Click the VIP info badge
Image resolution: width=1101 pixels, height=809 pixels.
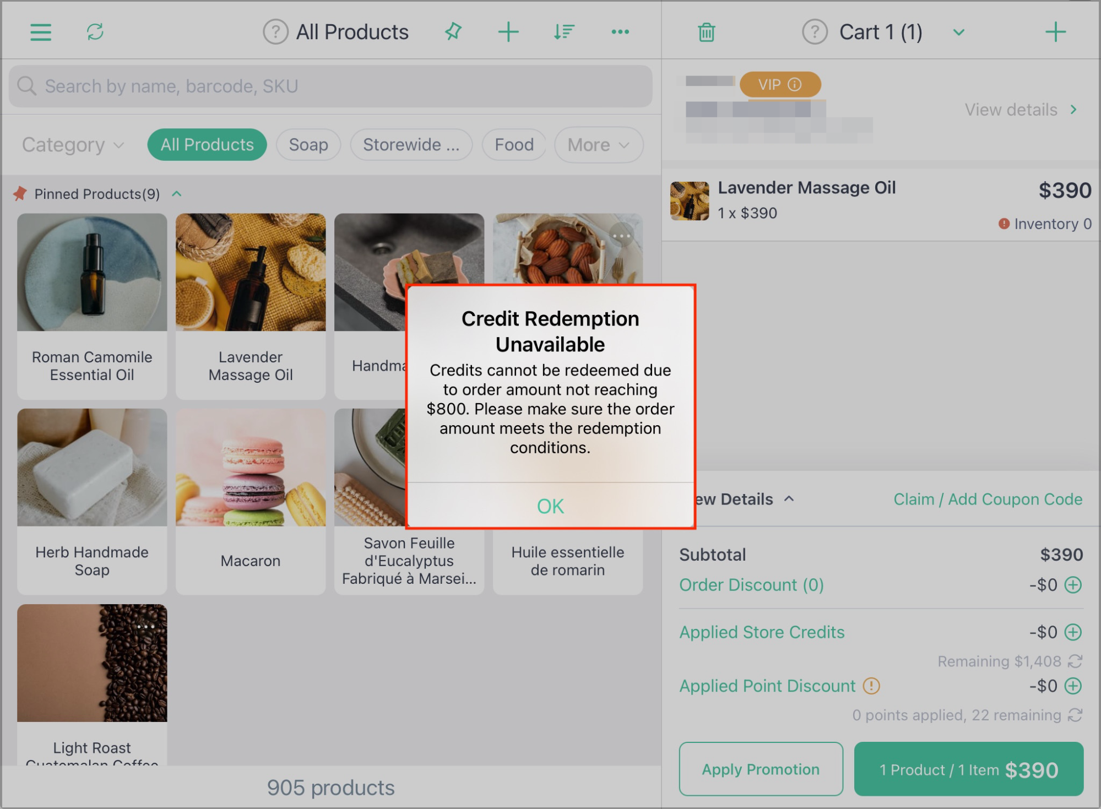[780, 84]
